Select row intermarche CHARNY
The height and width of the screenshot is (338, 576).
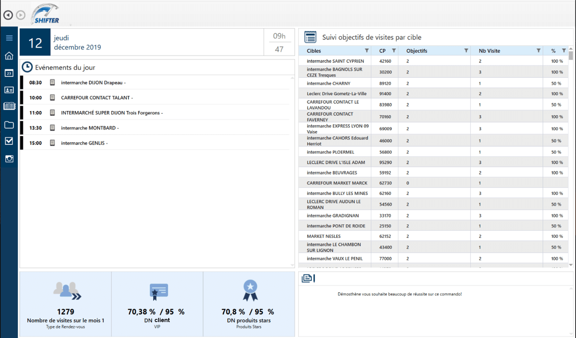tap(433, 83)
